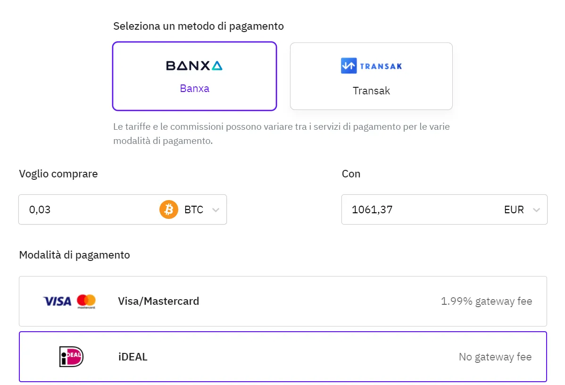Screen dimensions: 565x385
Task: Select the Visa/Mastercard payment option row
Action: (283, 301)
